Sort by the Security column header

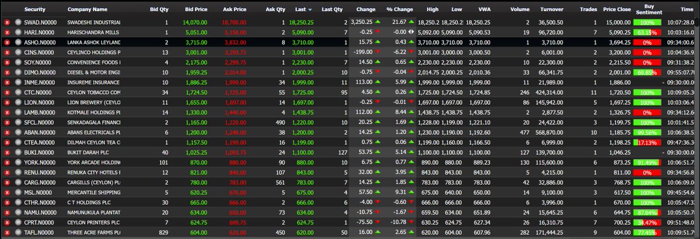[x=35, y=10]
